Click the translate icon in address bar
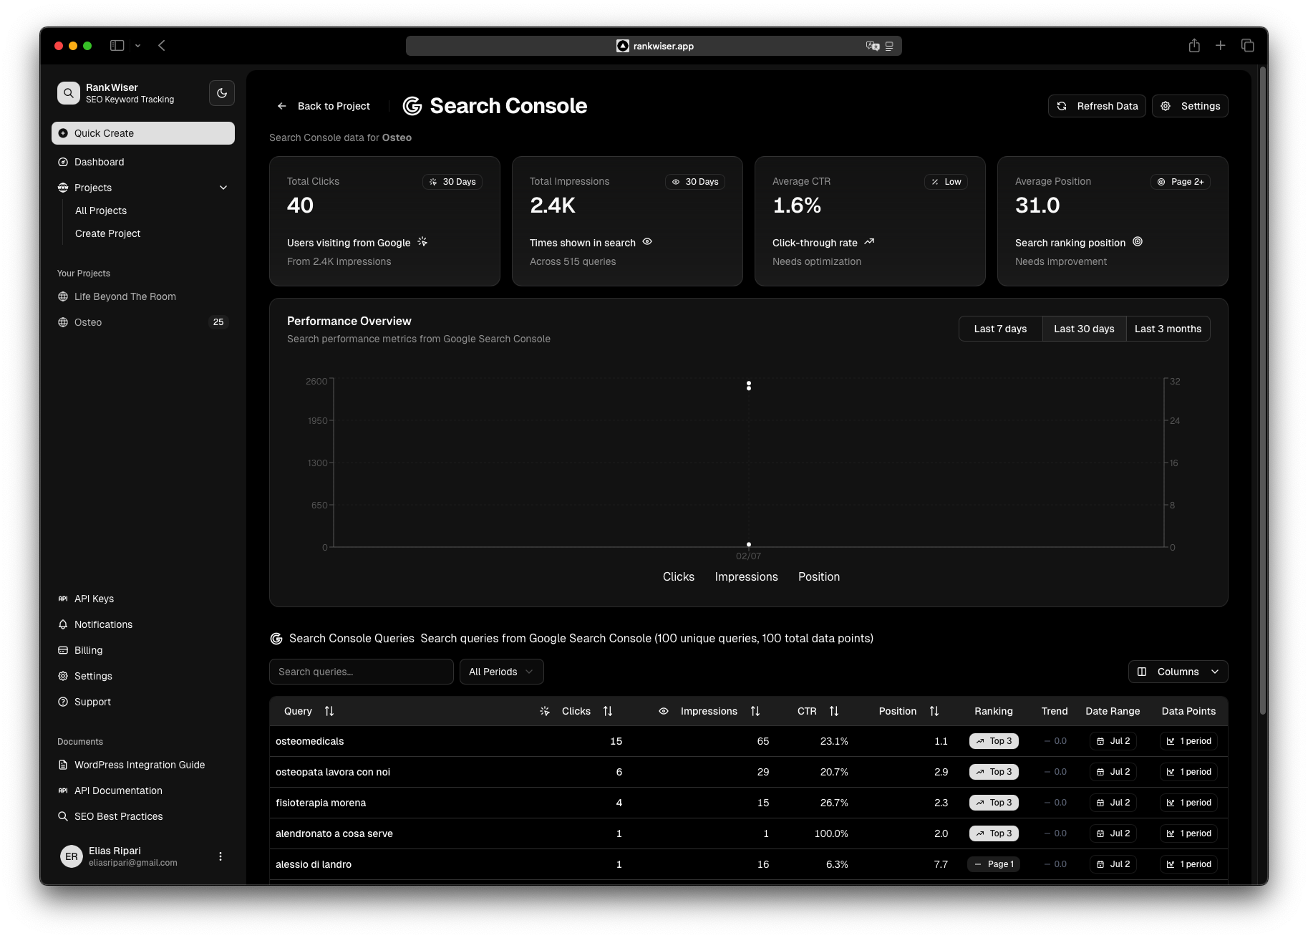 pos(873,46)
